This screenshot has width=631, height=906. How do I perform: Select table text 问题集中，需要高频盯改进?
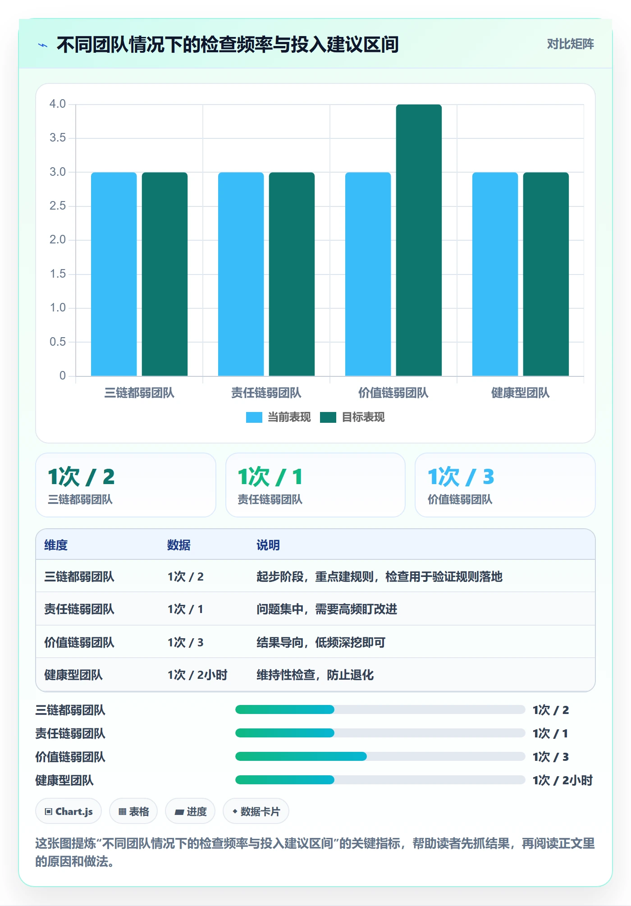coord(327,609)
